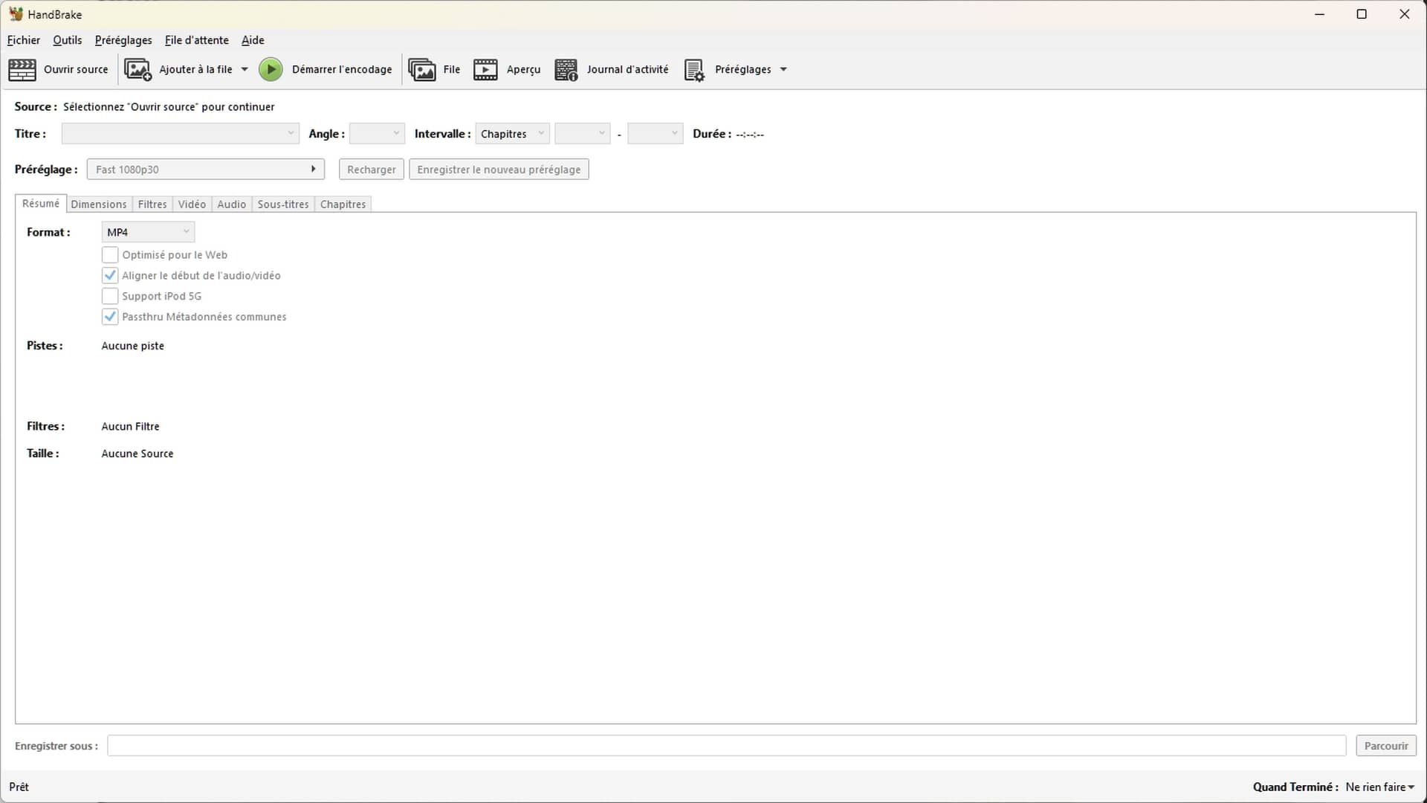Viewport: 1427px width, 803px height.
Task: Uncheck Aligner le début de l'audio/vidéo
Action: (x=110, y=276)
